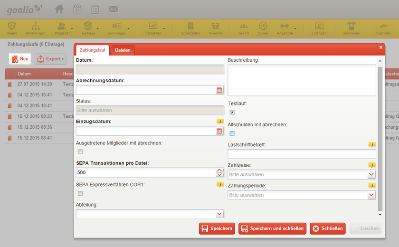Open the Spiele section
The image size is (399, 247).
click(263, 28)
